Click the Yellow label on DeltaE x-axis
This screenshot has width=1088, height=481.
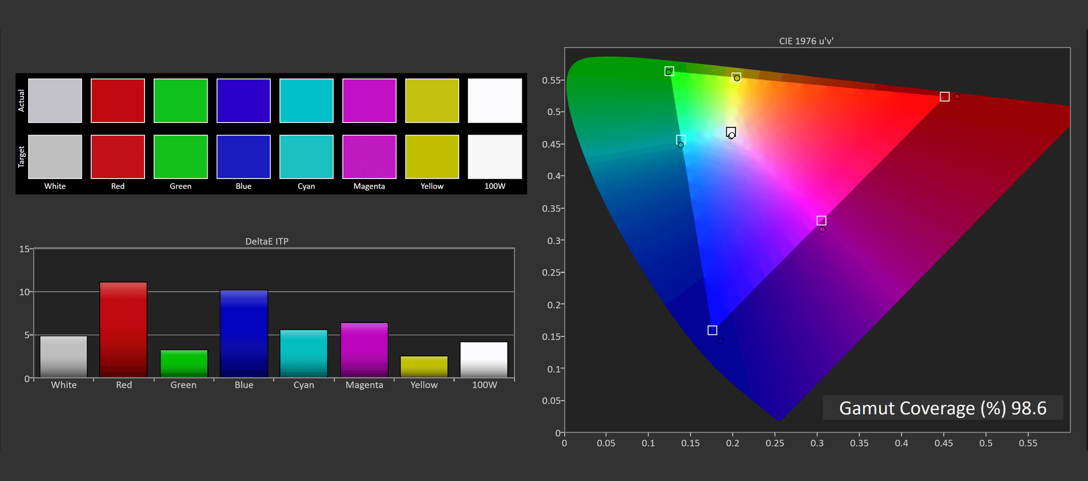click(424, 385)
